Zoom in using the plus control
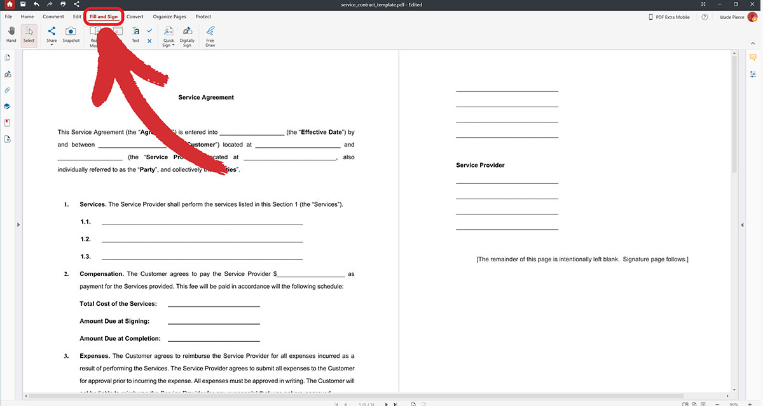Screen dimensions: 763x406 tap(750, 404)
